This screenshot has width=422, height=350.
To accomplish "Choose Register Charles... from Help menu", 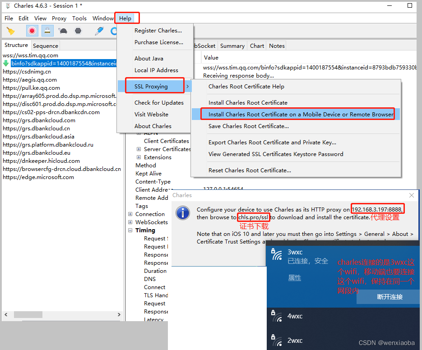I will [x=158, y=30].
